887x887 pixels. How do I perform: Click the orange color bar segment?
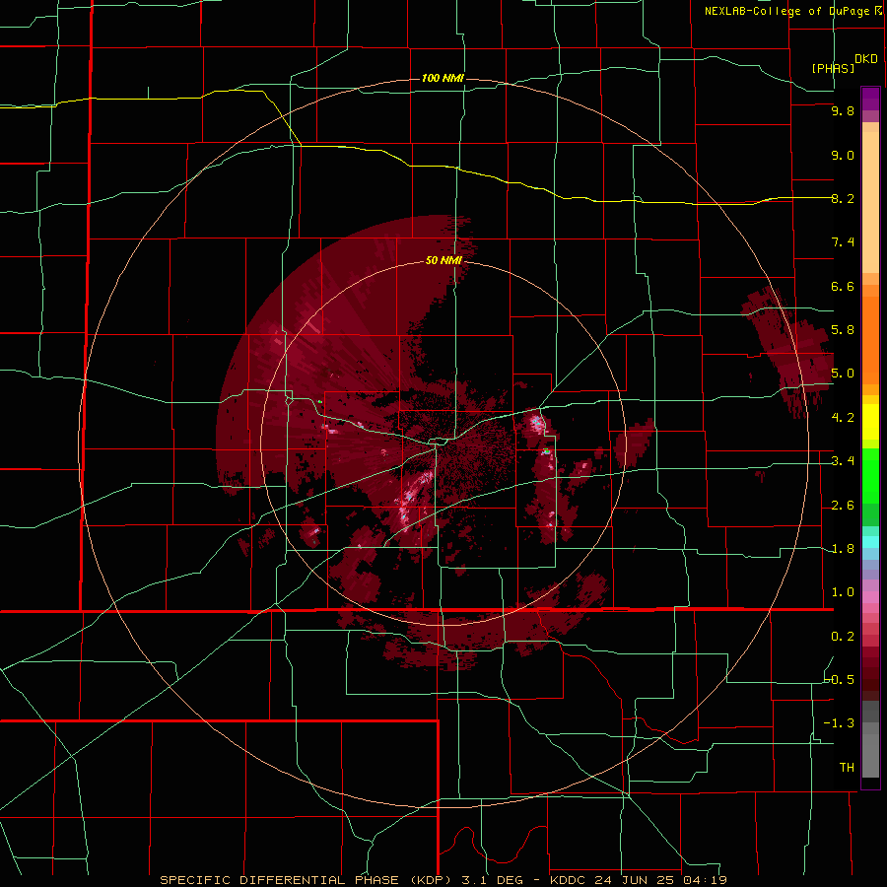pyautogui.click(x=870, y=339)
